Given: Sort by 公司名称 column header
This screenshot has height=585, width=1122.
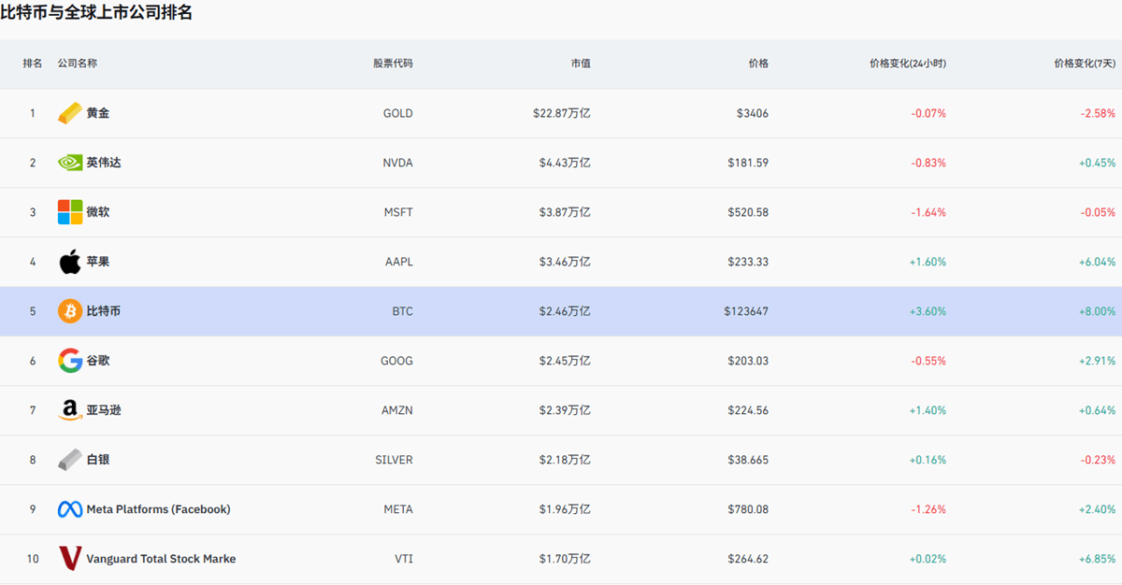Looking at the screenshot, I should coord(78,64).
